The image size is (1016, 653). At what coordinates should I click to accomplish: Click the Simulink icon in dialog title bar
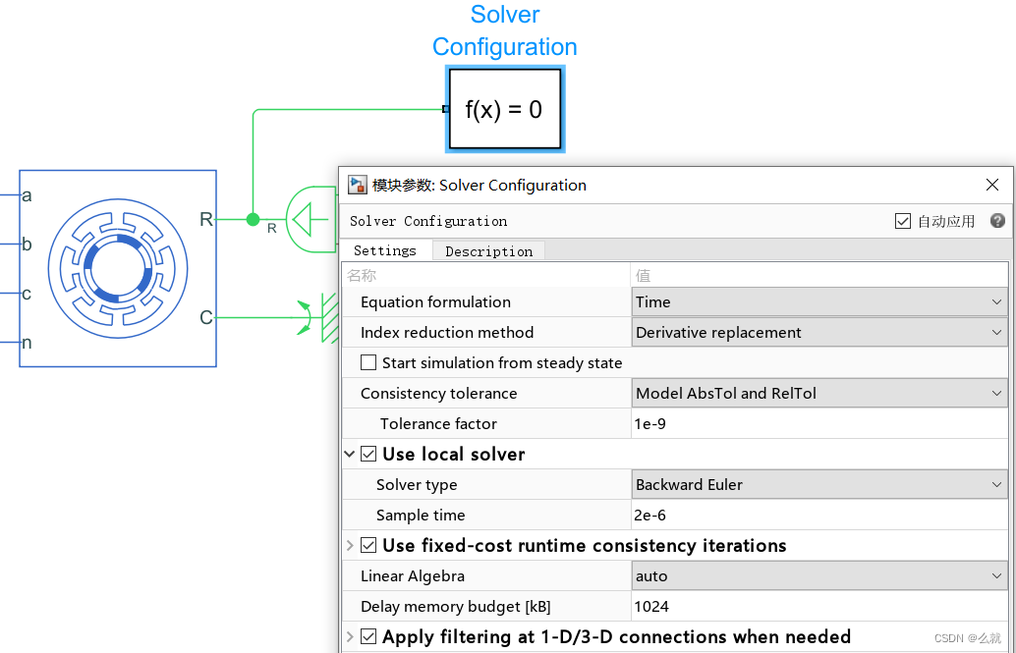click(358, 185)
